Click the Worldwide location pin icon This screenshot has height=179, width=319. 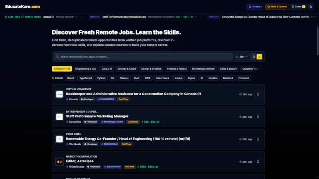point(67,144)
